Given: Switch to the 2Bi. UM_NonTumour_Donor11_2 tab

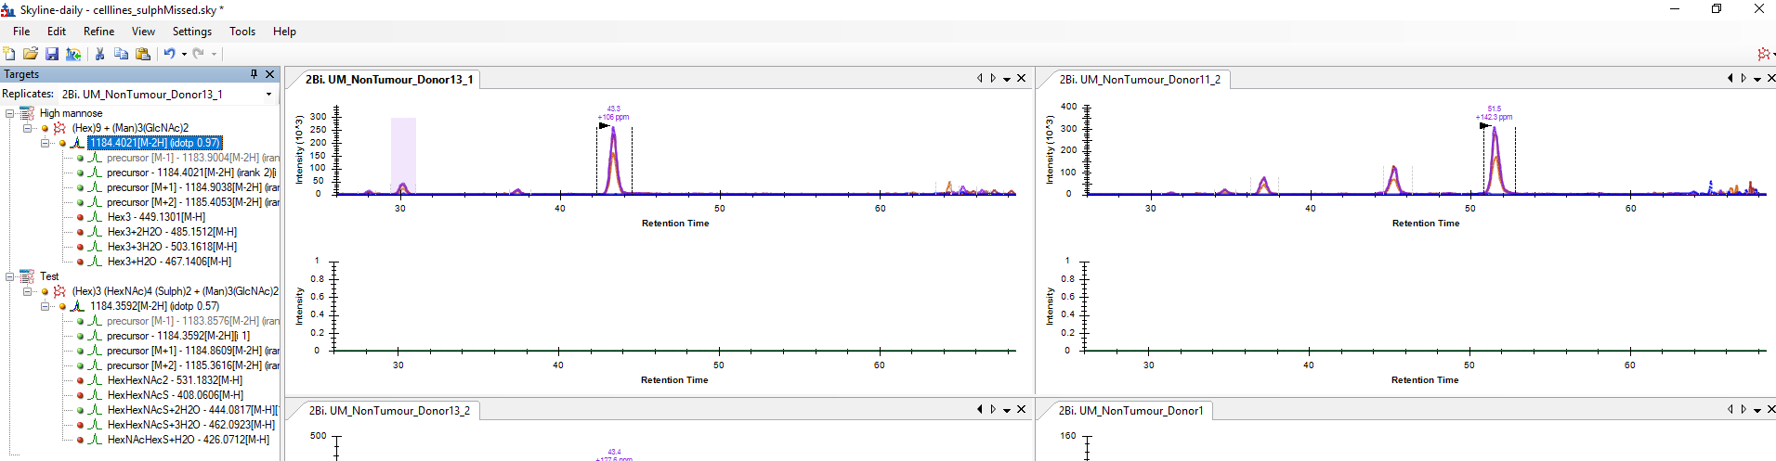Looking at the screenshot, I should click(x=1140, y=80).
